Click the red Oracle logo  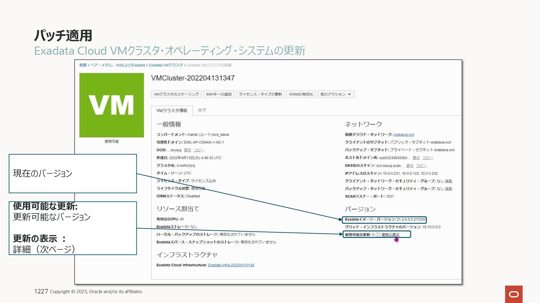click(x=514, y=294)
